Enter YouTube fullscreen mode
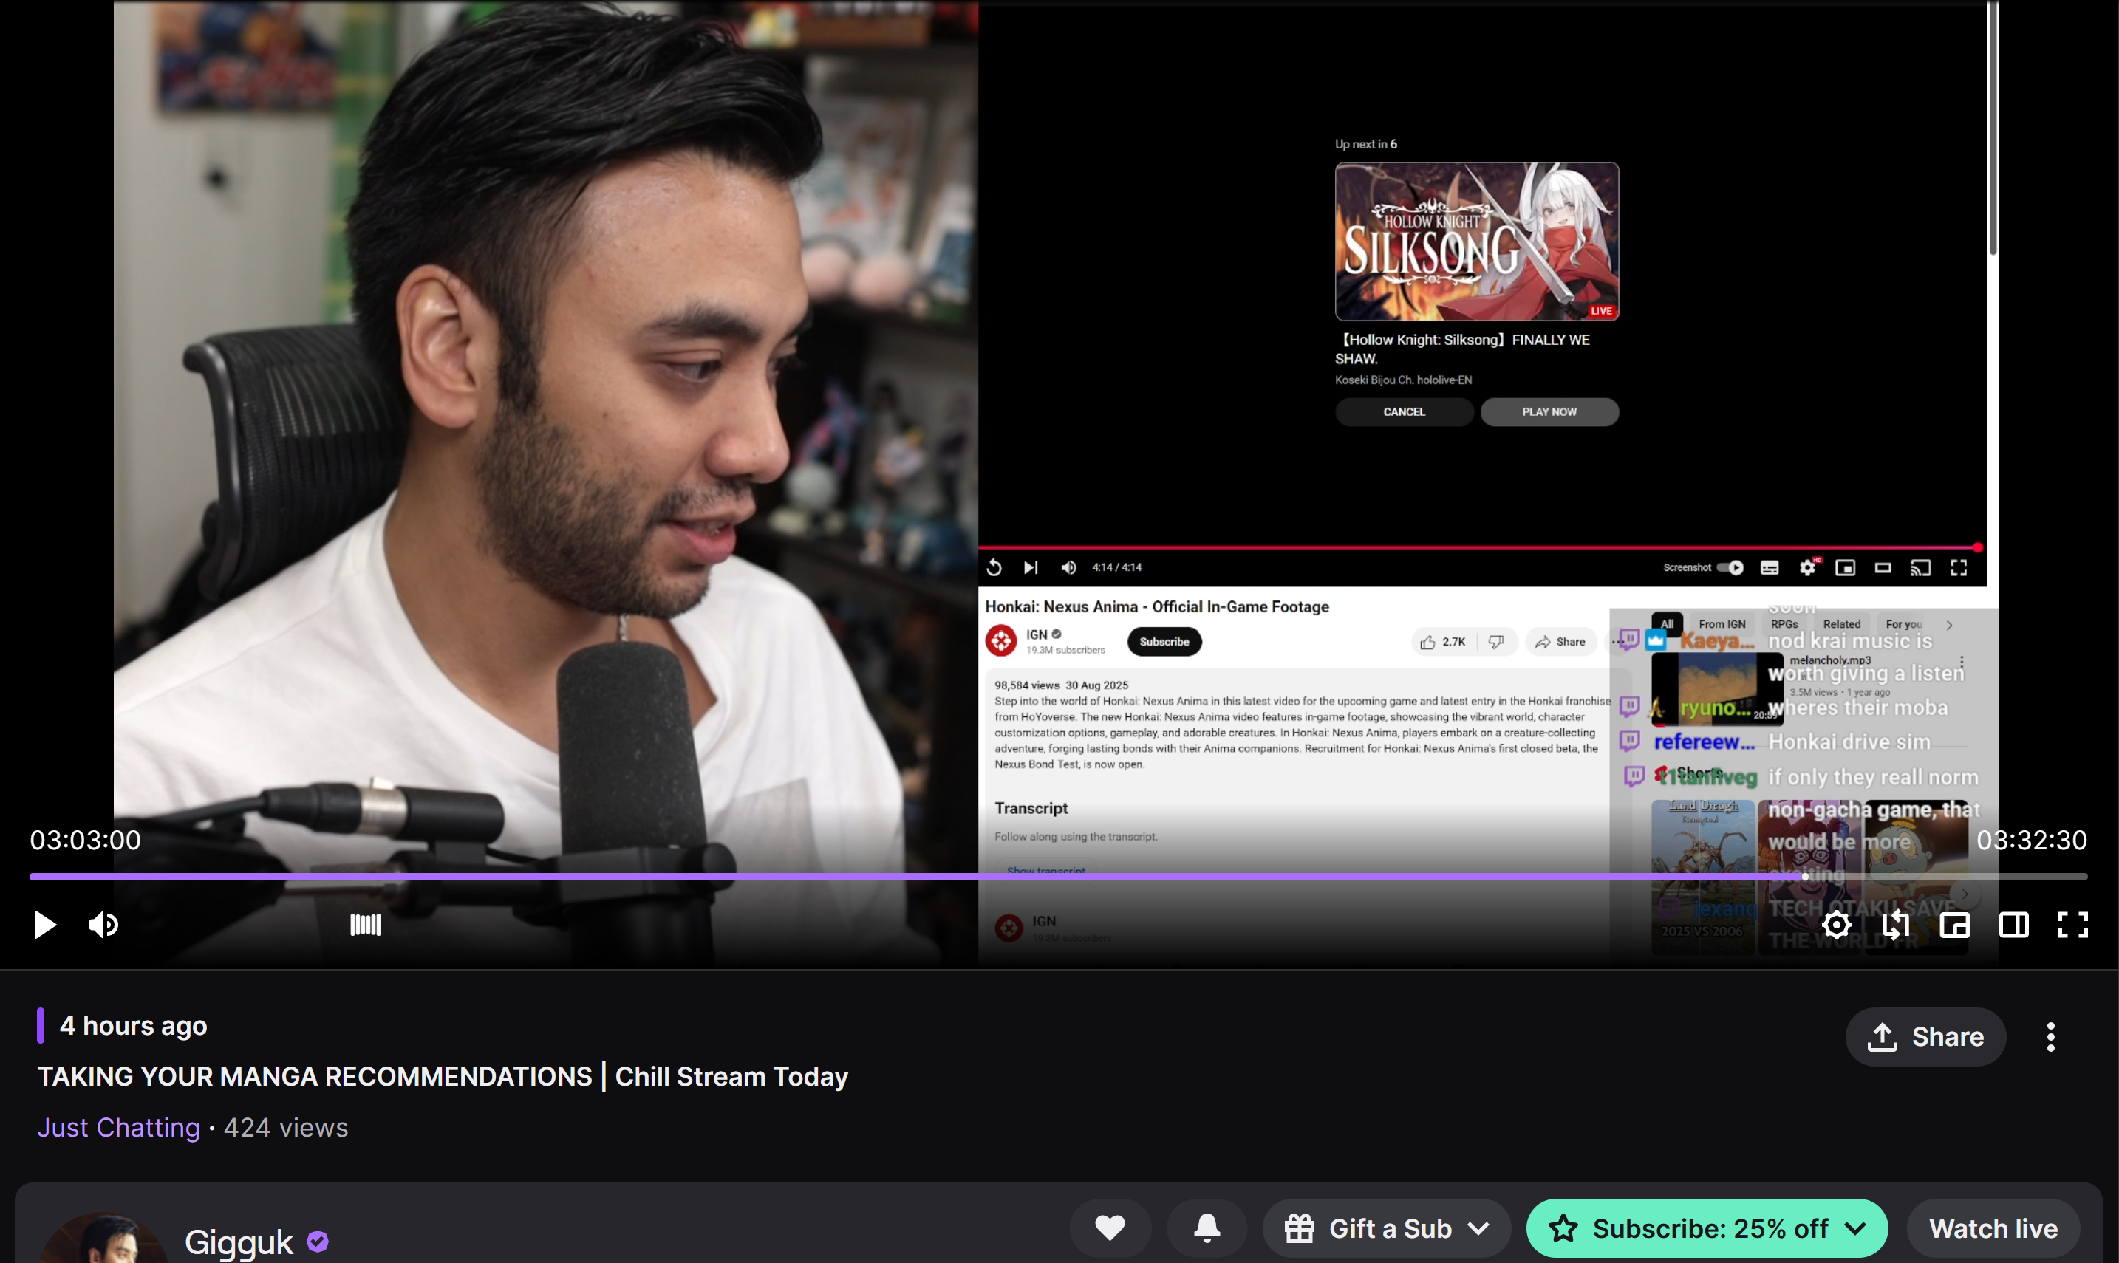2119x1263 pixels. point(1959,567)
